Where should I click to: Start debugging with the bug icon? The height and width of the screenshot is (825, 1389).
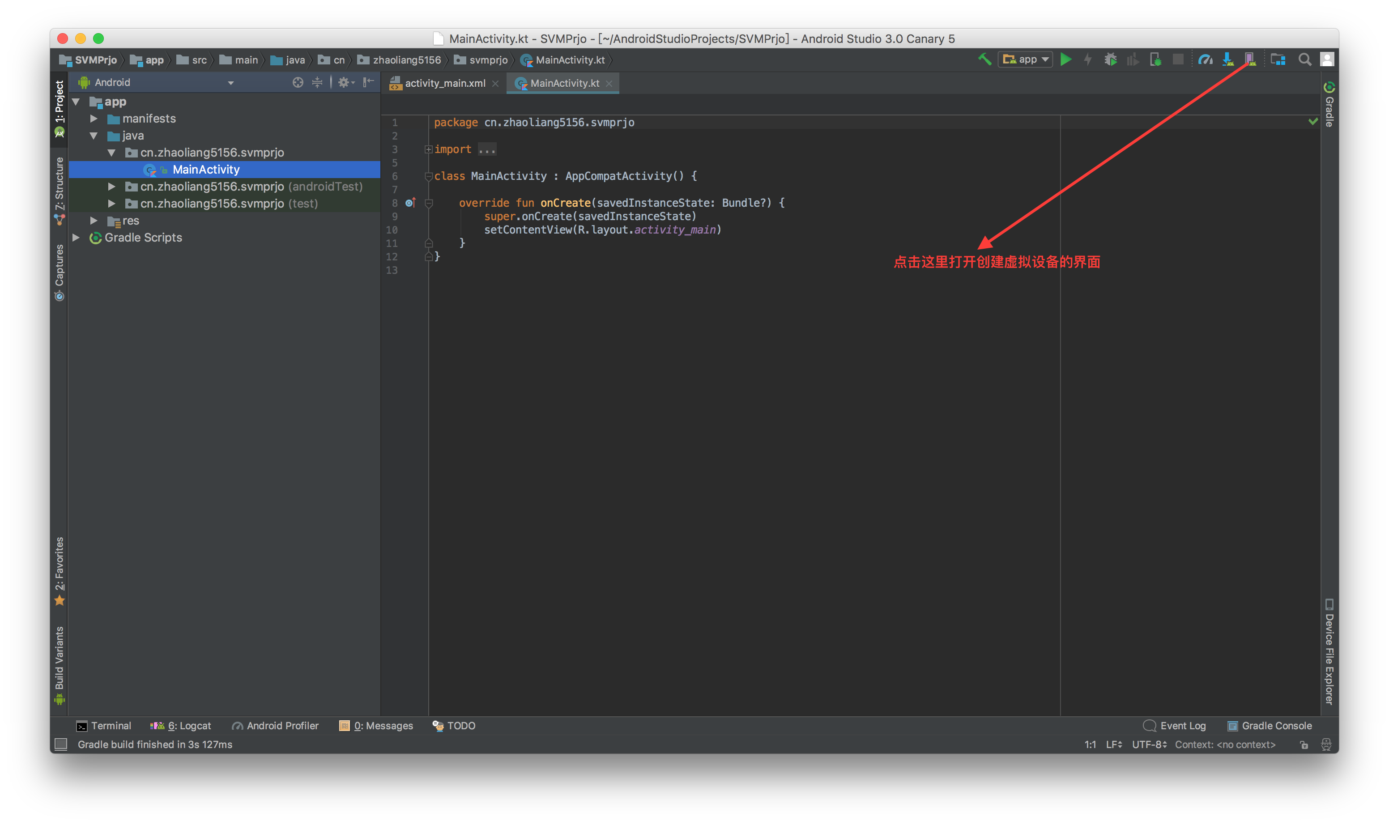tap(1110, 59)
